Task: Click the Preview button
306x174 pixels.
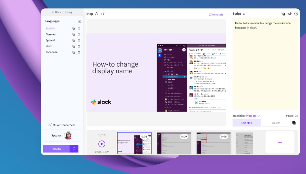Action: (56, 149)
